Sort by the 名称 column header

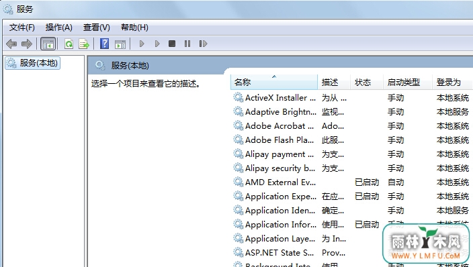click(274, 82)
